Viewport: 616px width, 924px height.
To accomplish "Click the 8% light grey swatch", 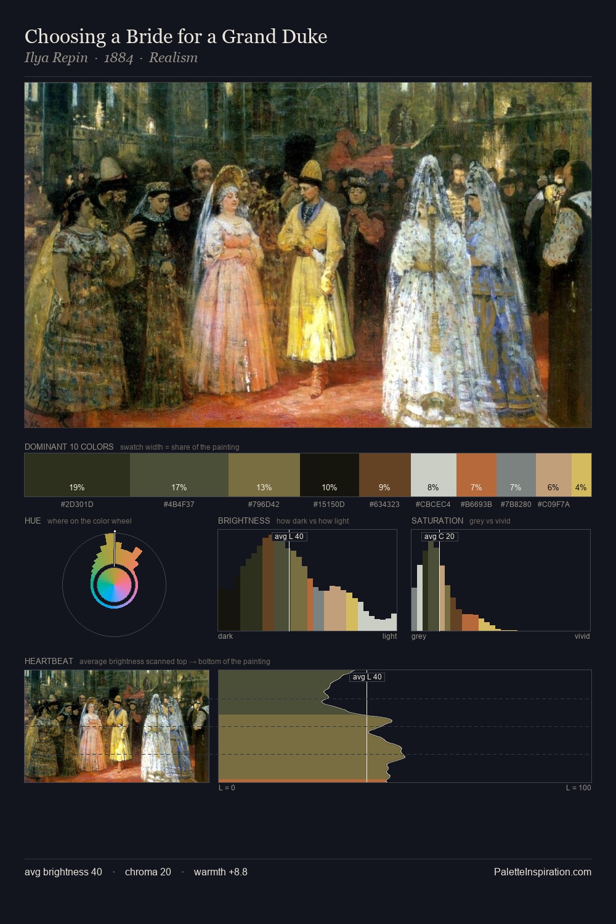I will pyautogui.click(x=434, y=475).
